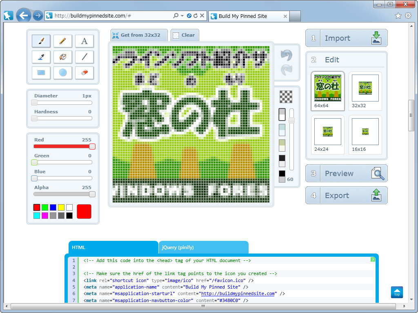Image resolution: width=418 pixels, height=313 pixels.
Task: Click the Get from 32x32 button
Action: click(x=139, y=35)
